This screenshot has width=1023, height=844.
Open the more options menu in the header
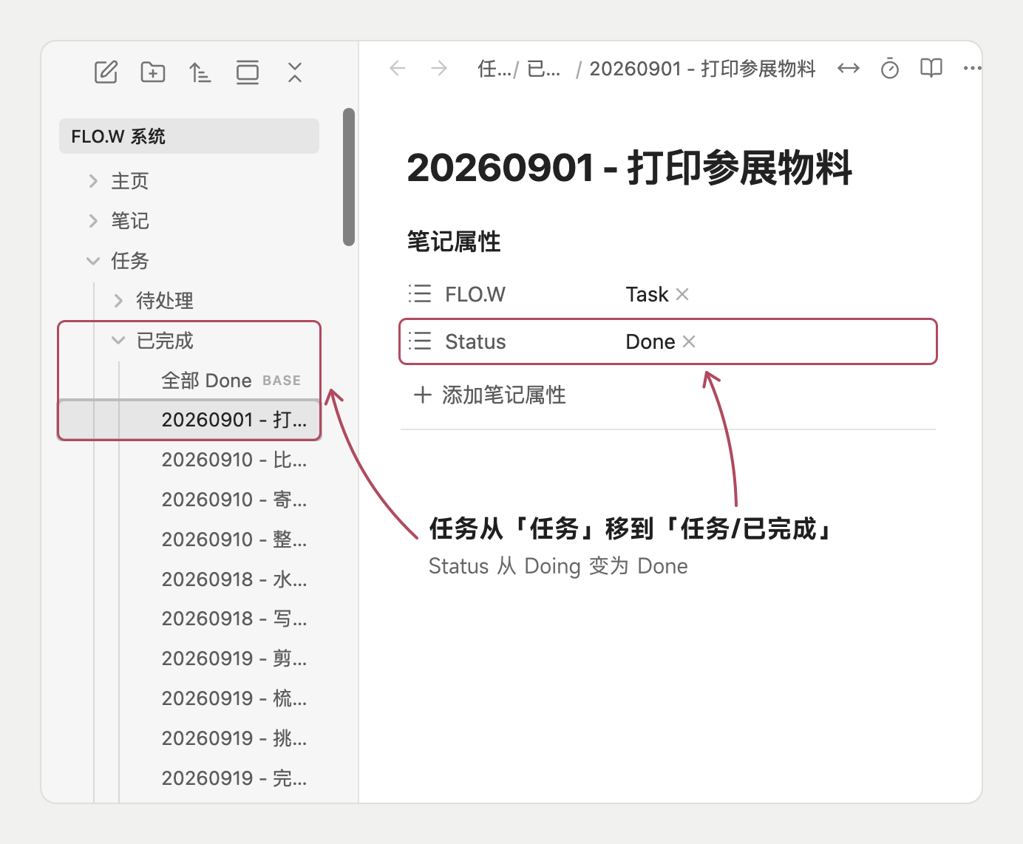pos(972,69)
